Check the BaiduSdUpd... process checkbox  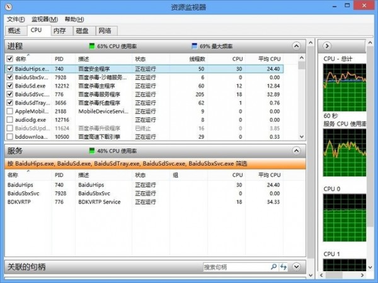pos(9,128)
